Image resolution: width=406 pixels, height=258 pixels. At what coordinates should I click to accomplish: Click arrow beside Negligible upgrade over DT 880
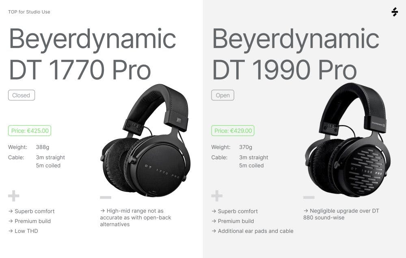tap(306, 211)
